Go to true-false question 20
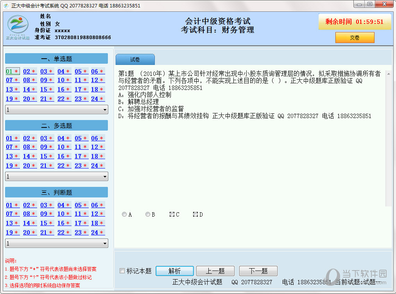Viewport: 396px width, 294px height. [30, 232]
